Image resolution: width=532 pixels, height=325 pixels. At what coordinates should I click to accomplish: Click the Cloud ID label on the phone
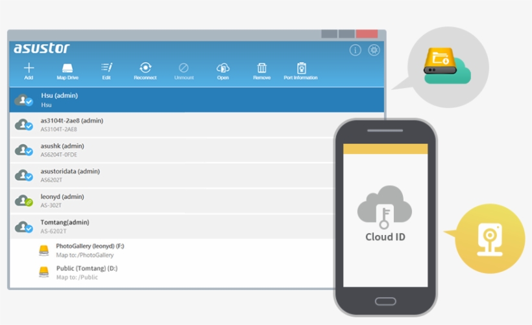385,237
